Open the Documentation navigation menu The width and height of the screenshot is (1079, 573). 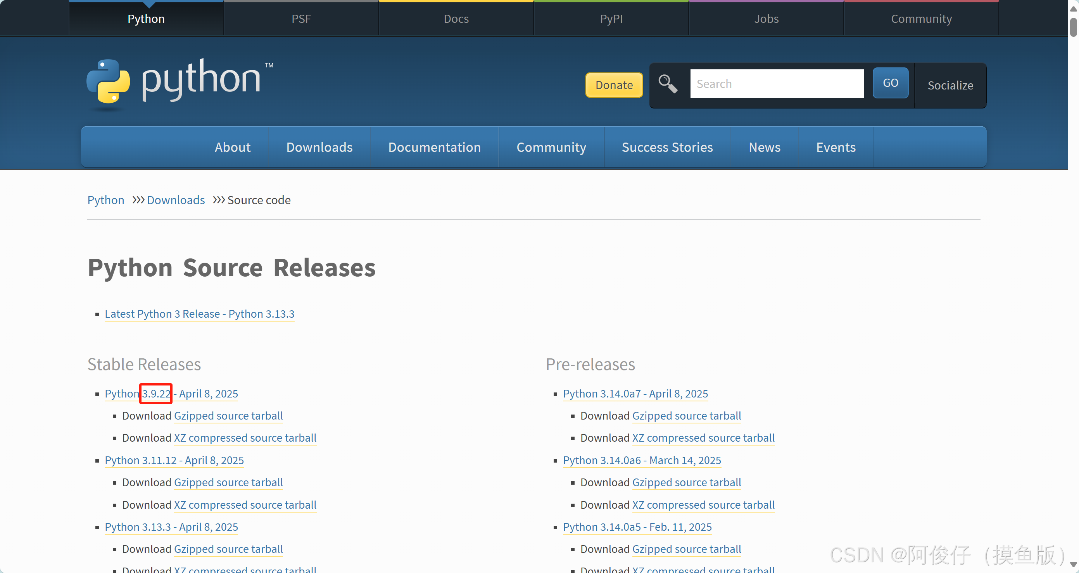click(x=434, y=147)
